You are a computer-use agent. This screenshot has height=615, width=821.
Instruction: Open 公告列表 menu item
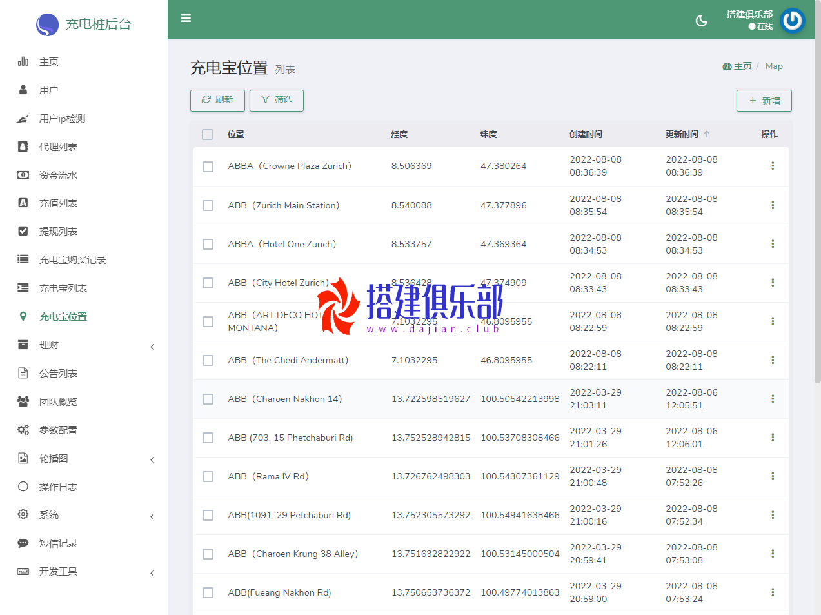pos(58,373)
